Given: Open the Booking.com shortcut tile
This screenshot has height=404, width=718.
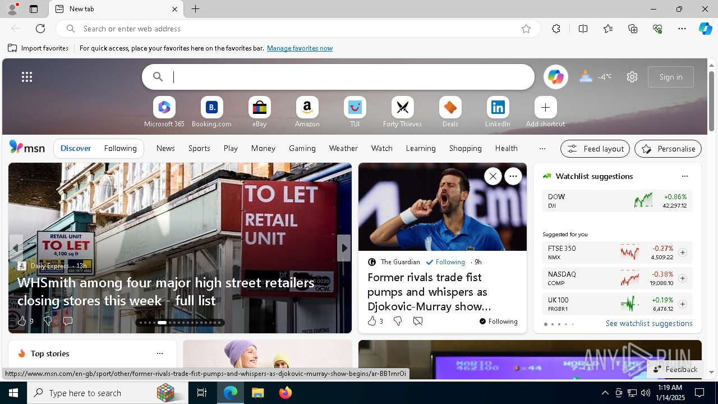Looking at the screenshot, I should coord(211,112).
